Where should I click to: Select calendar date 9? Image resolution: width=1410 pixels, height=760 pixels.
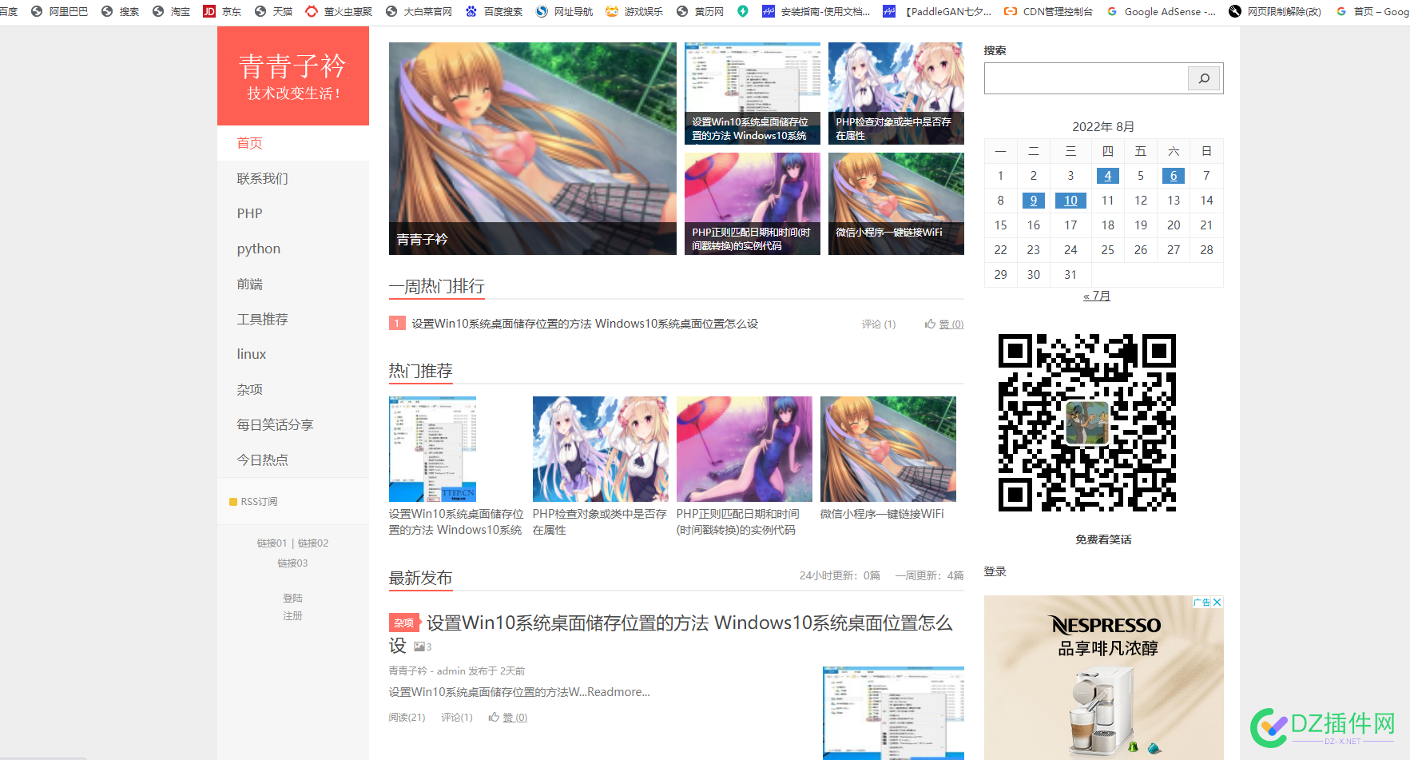tap(1034, 201)
